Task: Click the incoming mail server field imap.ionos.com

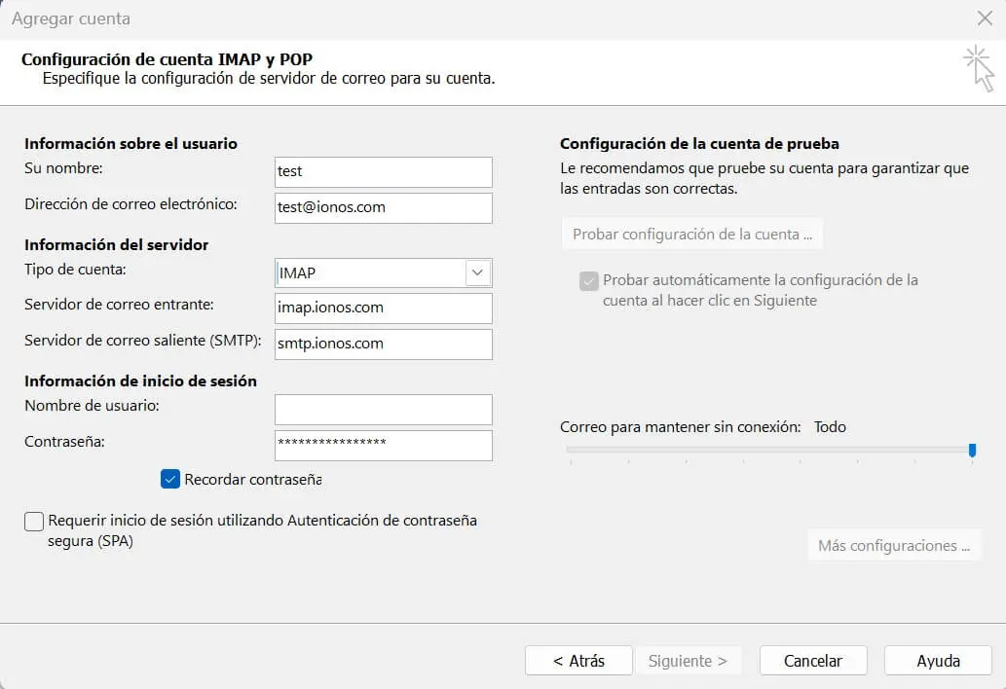Action: pyautogui.click(x=383, y=308)
